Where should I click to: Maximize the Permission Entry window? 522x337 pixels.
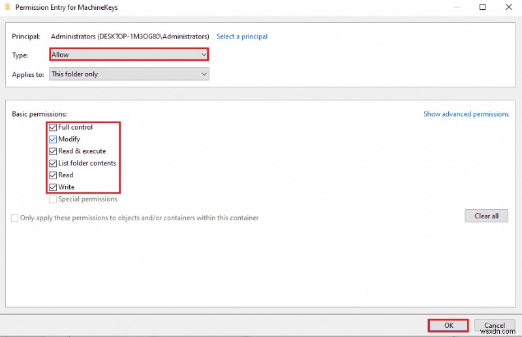[x=482, y=7]
